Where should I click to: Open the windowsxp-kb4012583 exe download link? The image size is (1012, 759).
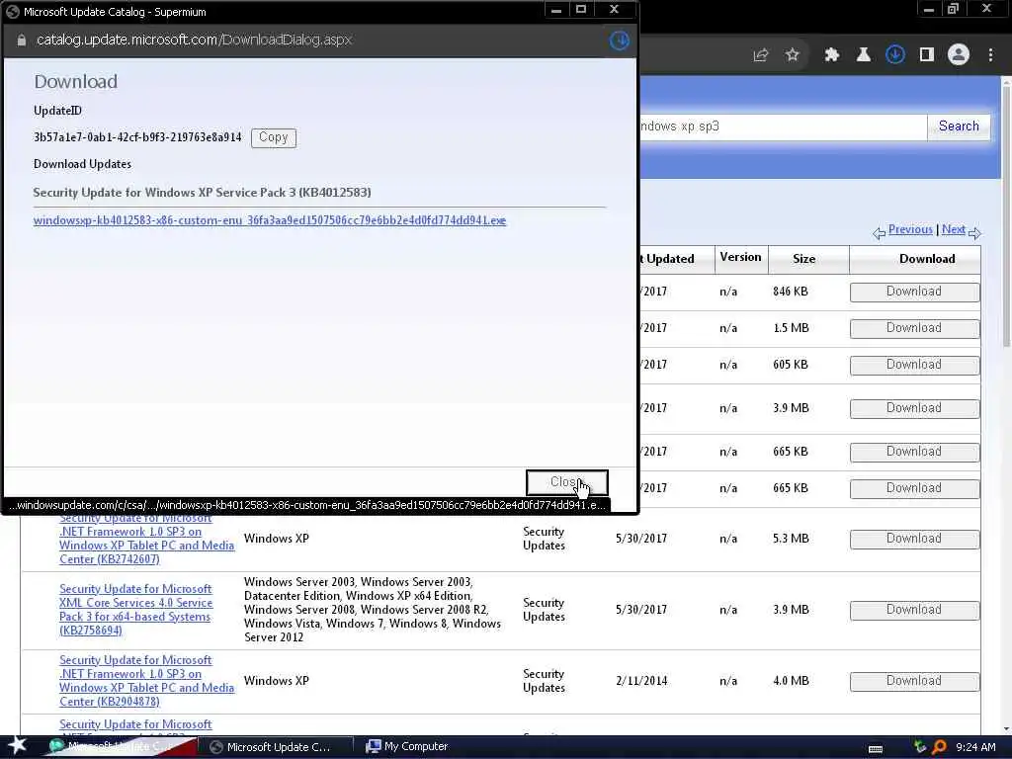[x=270, y=220]
